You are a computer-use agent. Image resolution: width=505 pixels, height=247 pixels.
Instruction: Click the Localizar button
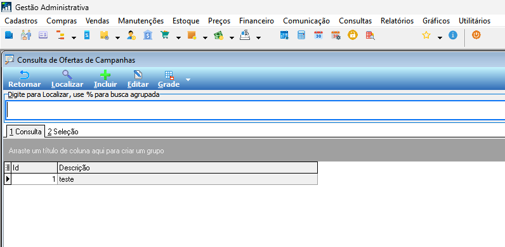[67, 79]
